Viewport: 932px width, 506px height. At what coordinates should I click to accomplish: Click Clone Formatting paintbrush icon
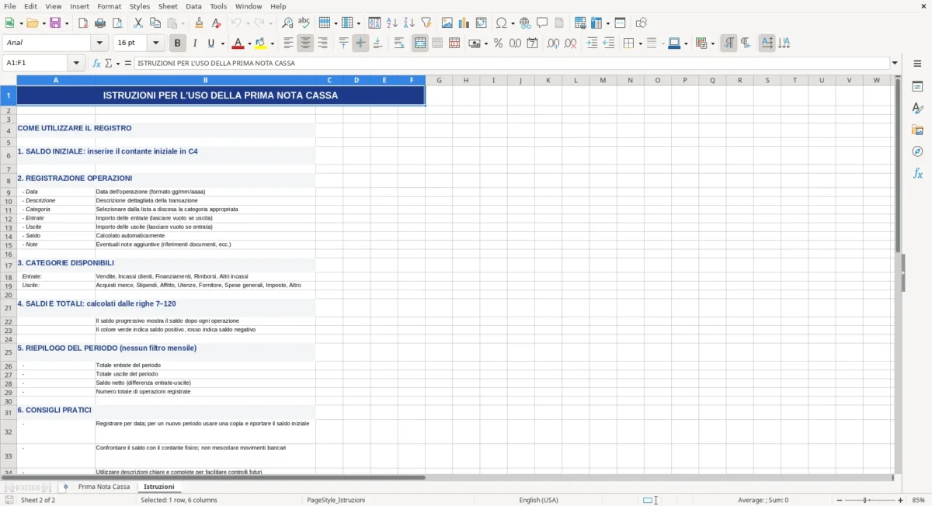[x=200, y=23]
